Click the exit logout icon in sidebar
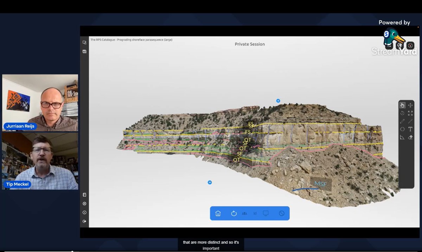The image size is (422, 252). click(84, 221)
